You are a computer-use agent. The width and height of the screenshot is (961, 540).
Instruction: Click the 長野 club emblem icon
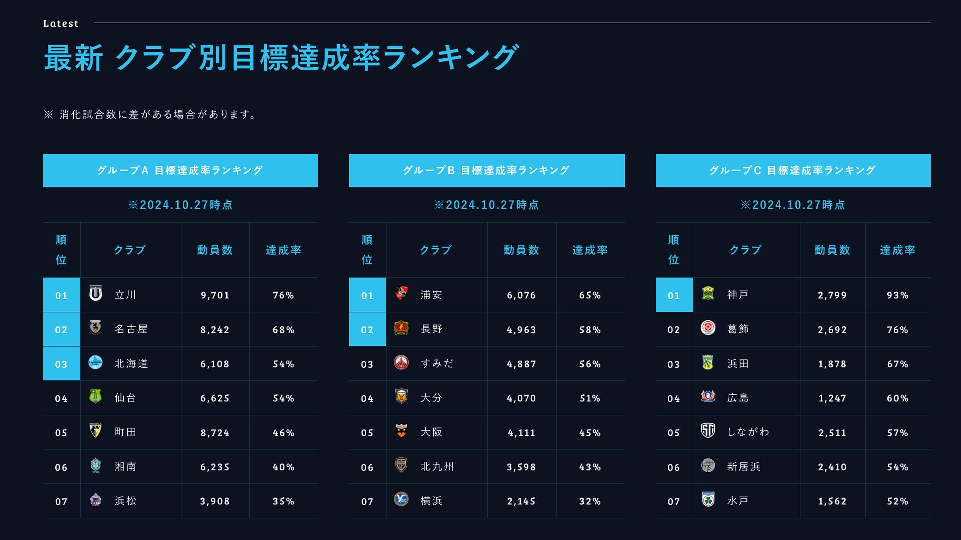click(x=401, y=328)
